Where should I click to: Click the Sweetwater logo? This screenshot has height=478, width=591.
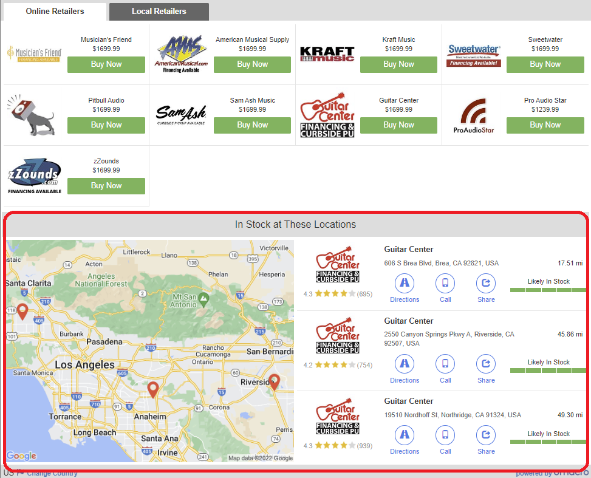coord(474,55)
